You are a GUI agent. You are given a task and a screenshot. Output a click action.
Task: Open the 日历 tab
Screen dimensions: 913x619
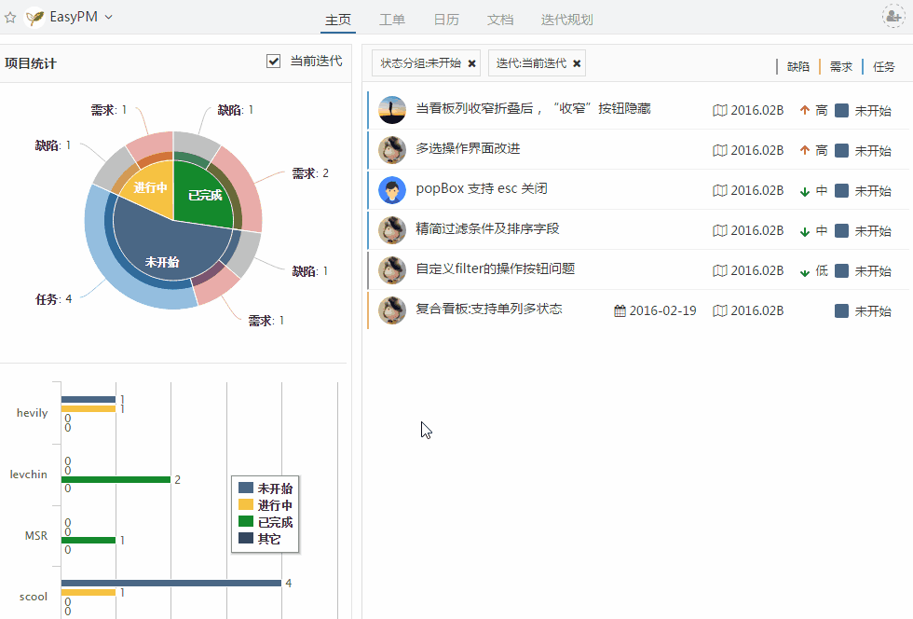point(446,20)
